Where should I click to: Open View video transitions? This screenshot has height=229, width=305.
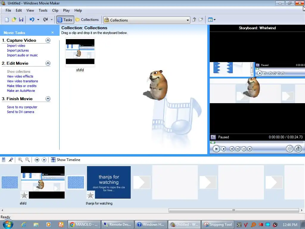pos(22,81)
